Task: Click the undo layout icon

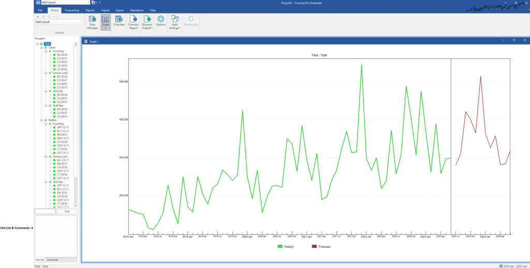Action: 49,17
